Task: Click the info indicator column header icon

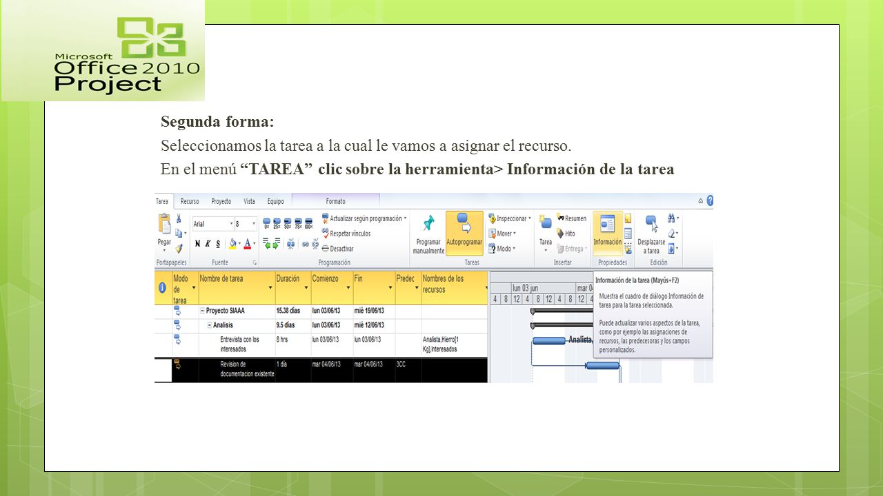Action: (x=162, y=288)
